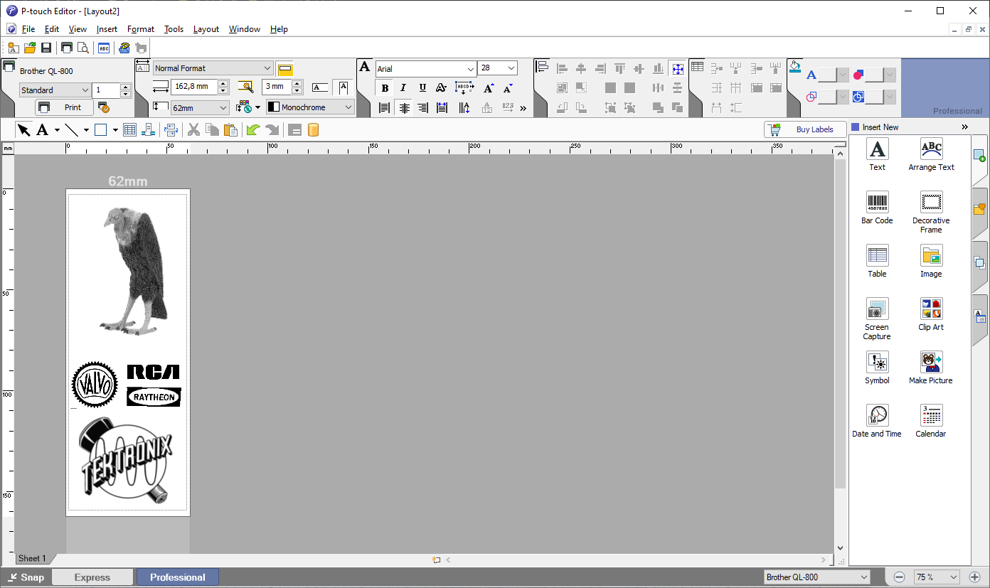Insert an Image from file in side panel
990x588 pixels.
pos(931,261)
